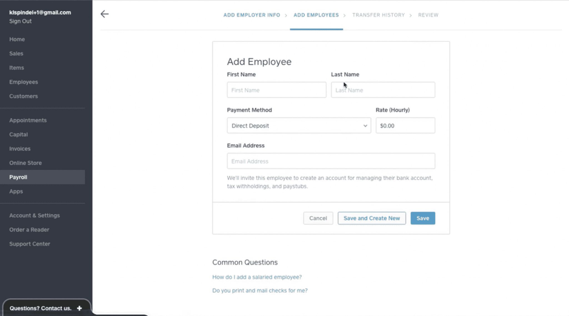Viewport: 569px width, 316px height.
Task: Click Save and Create New
Action: pos(371,218)
